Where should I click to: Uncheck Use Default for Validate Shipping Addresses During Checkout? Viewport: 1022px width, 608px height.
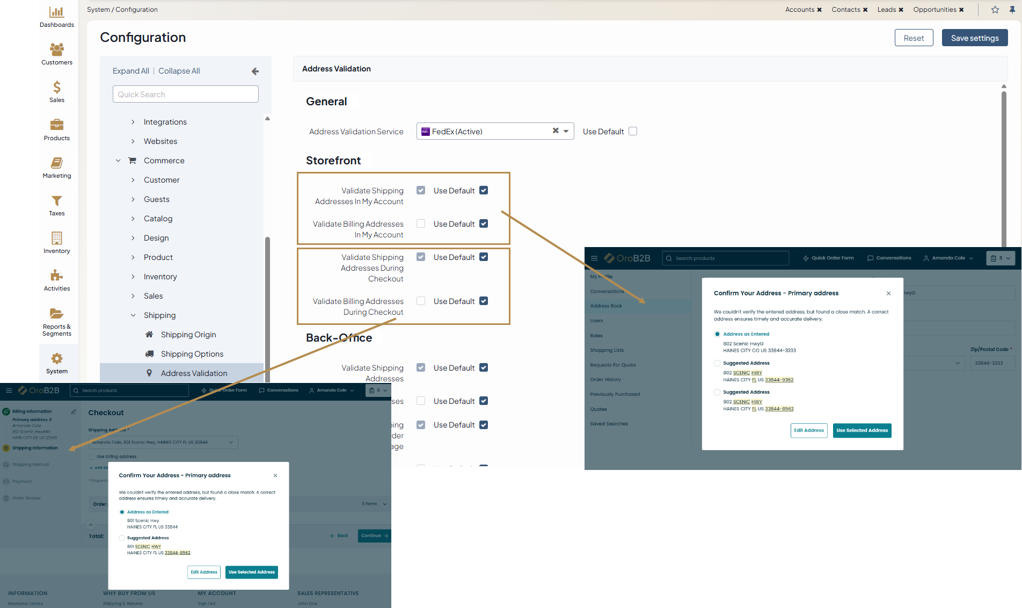pos(484,257)
